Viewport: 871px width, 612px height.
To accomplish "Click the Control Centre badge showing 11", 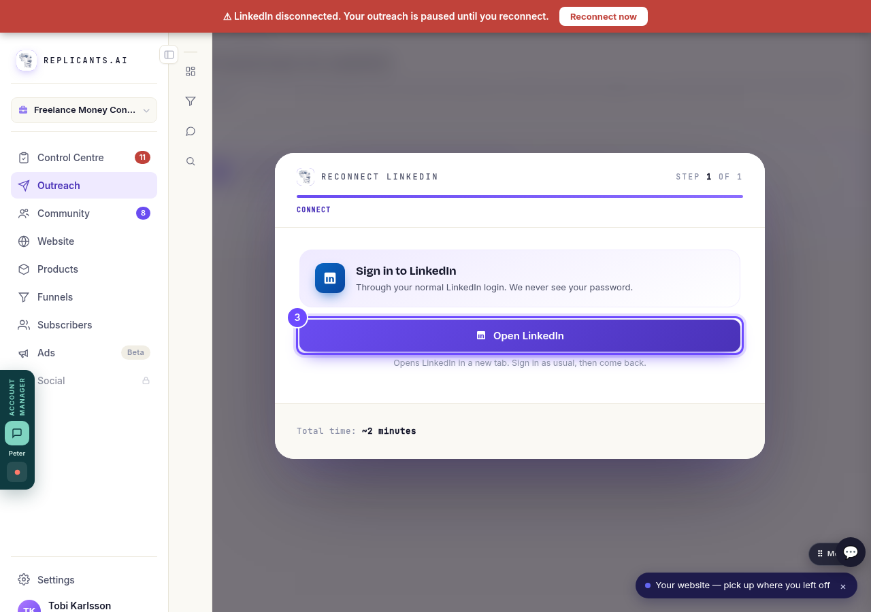I will pos(142,158).
